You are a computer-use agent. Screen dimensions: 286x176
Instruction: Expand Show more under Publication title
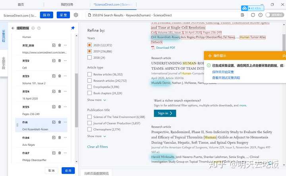97,136
